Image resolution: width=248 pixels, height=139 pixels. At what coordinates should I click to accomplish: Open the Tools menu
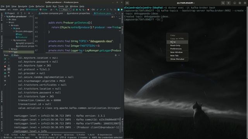(61, 6)
